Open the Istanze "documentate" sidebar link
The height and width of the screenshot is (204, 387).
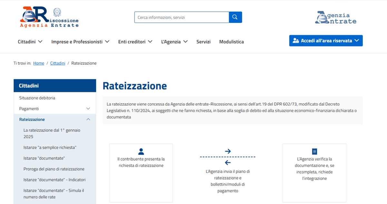(44, 158)
